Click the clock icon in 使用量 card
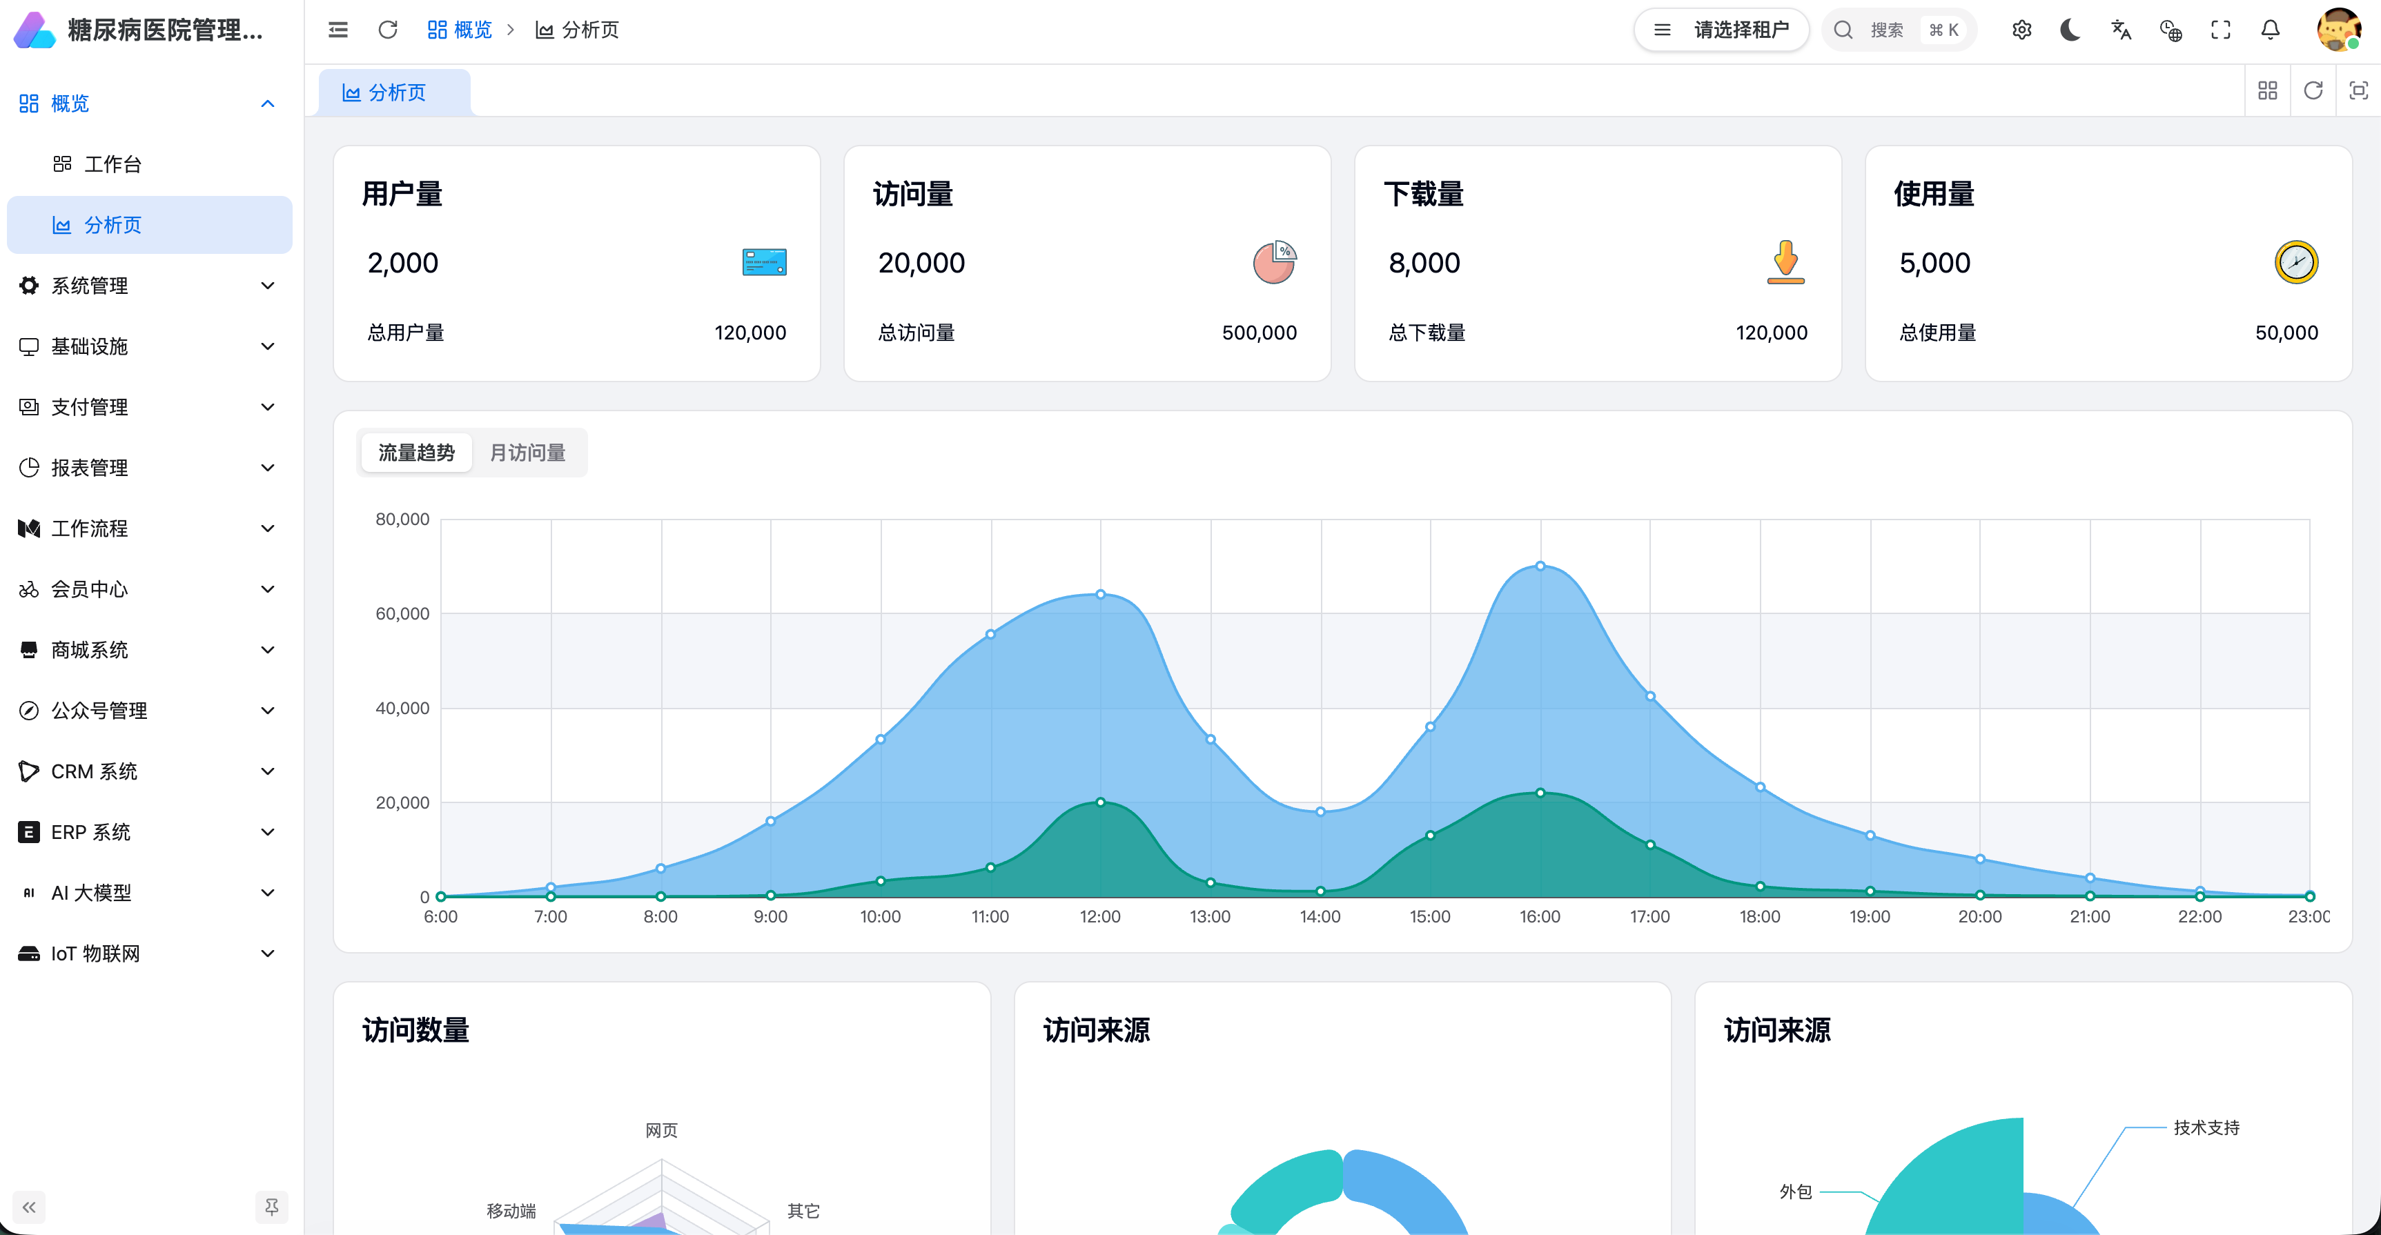Screen dimensions: 2381x1235 pos(2296,262)
